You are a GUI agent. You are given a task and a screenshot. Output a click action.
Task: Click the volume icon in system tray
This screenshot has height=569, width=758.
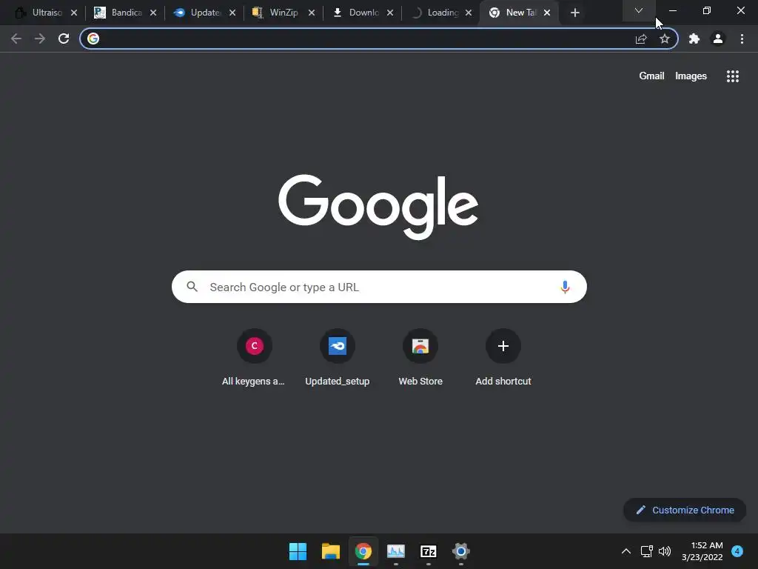pyautogui.click(x=665, y=551)
